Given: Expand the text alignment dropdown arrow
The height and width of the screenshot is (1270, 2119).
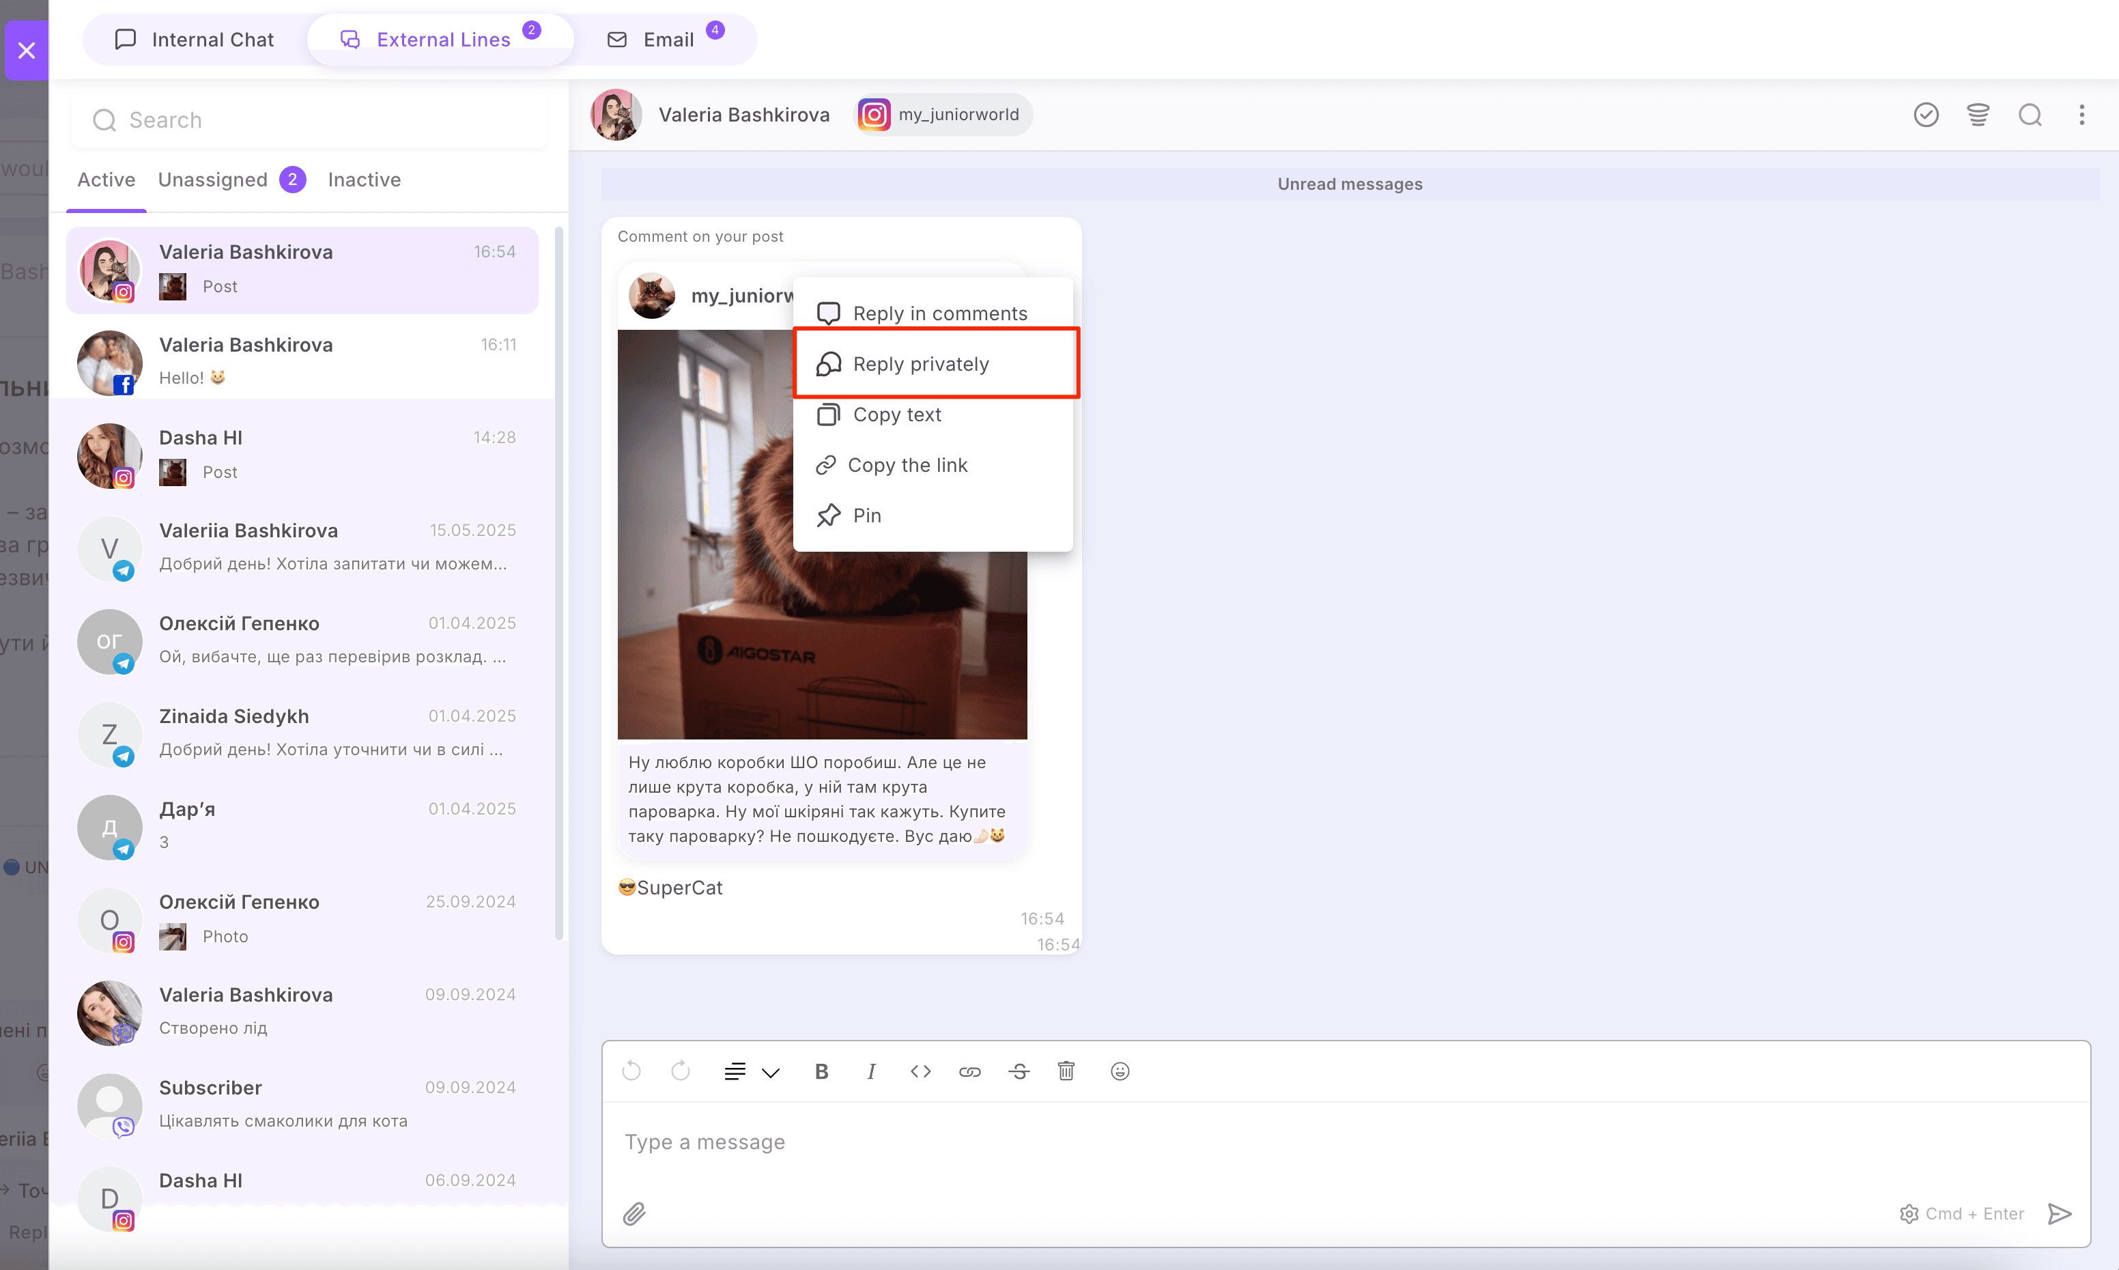Looking at the screenshot, I should click(770, 1073).
